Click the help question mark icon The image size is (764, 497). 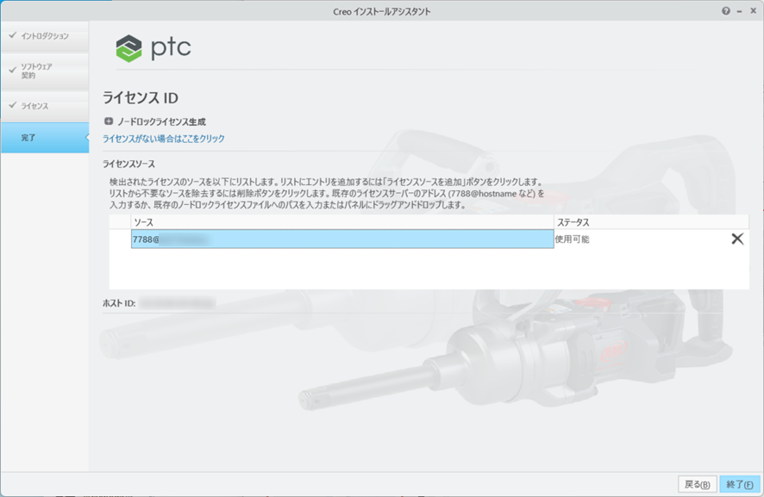pyautogui.click(x=725, y=11)
